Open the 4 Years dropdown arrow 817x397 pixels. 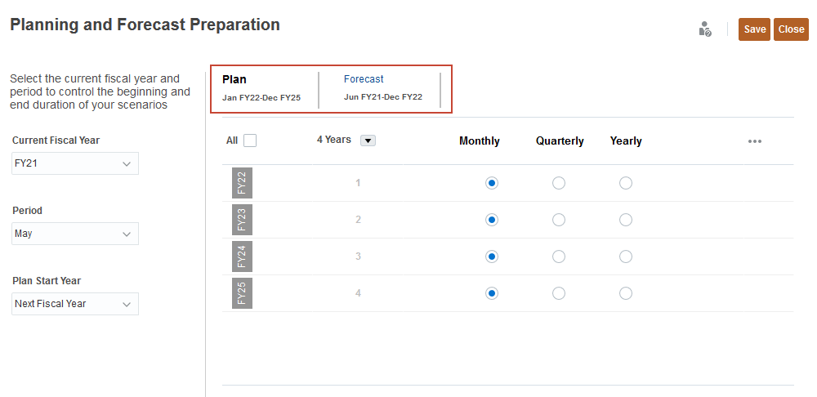(368, 141)
